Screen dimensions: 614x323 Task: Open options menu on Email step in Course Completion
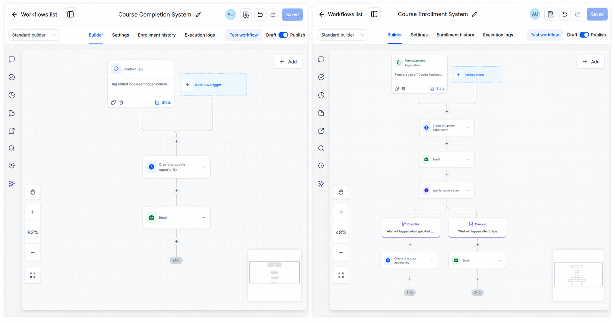pos(203,218)
